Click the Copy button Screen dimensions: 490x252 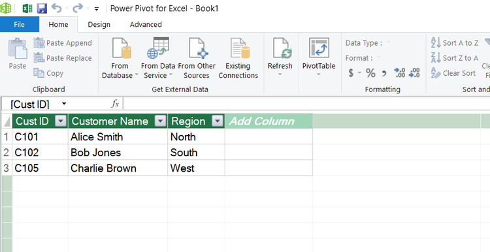point(49,73)
